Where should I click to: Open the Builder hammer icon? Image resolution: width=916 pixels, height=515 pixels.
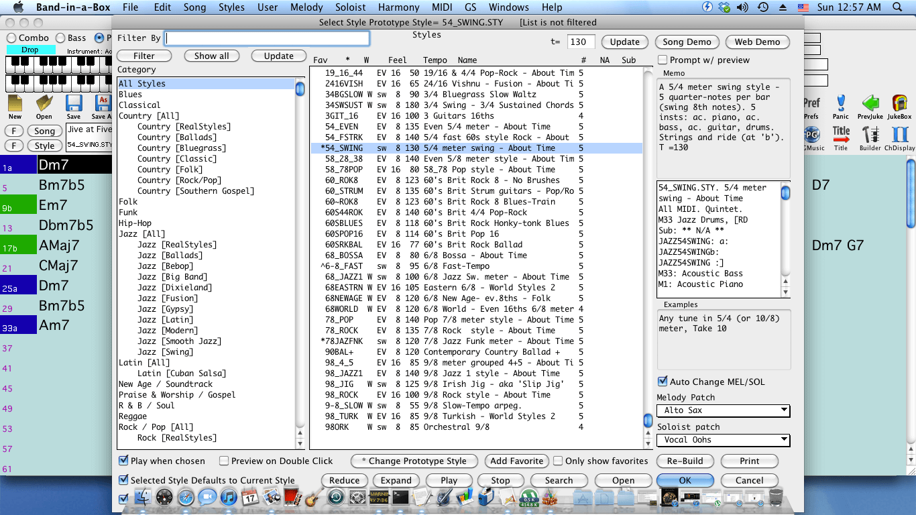coord(870,133)
